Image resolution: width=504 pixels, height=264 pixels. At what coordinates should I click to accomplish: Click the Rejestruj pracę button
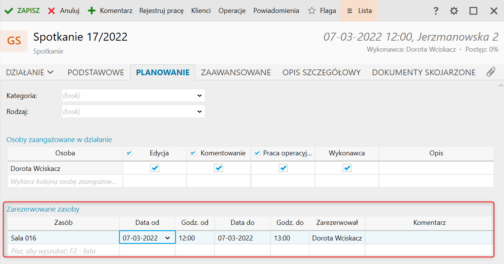(162, 11)
